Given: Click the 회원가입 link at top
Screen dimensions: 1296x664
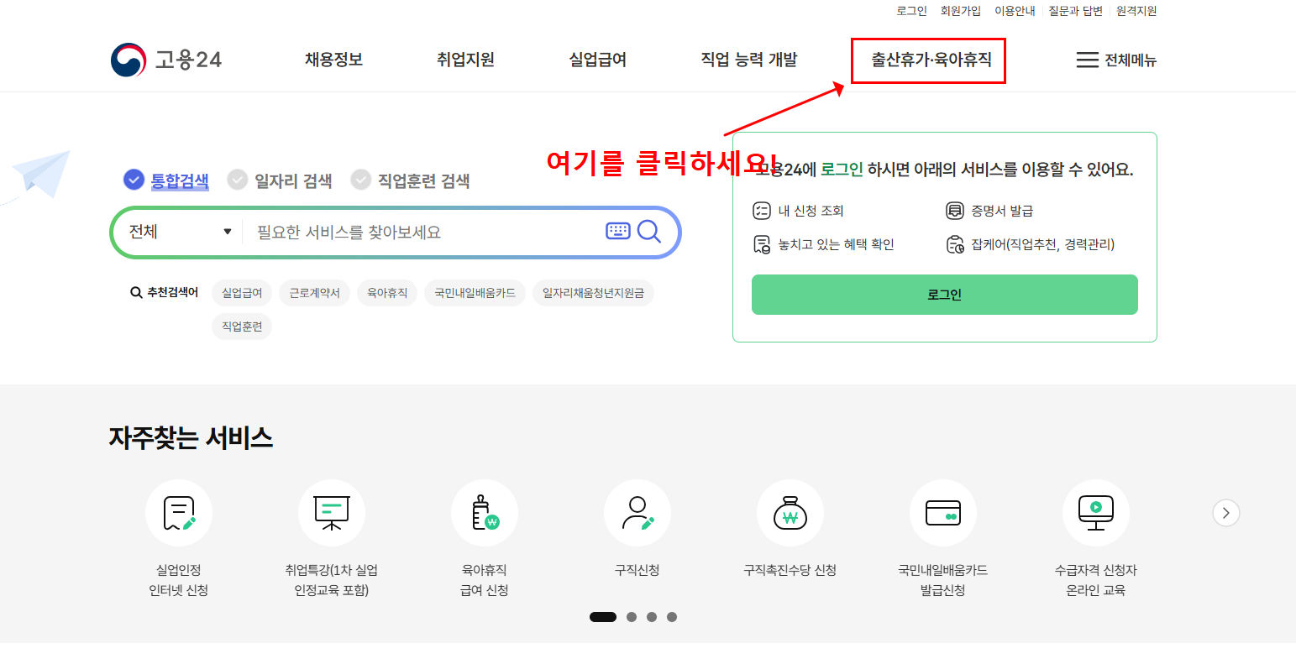Looking at the screenshot, I should pos(960,11).
